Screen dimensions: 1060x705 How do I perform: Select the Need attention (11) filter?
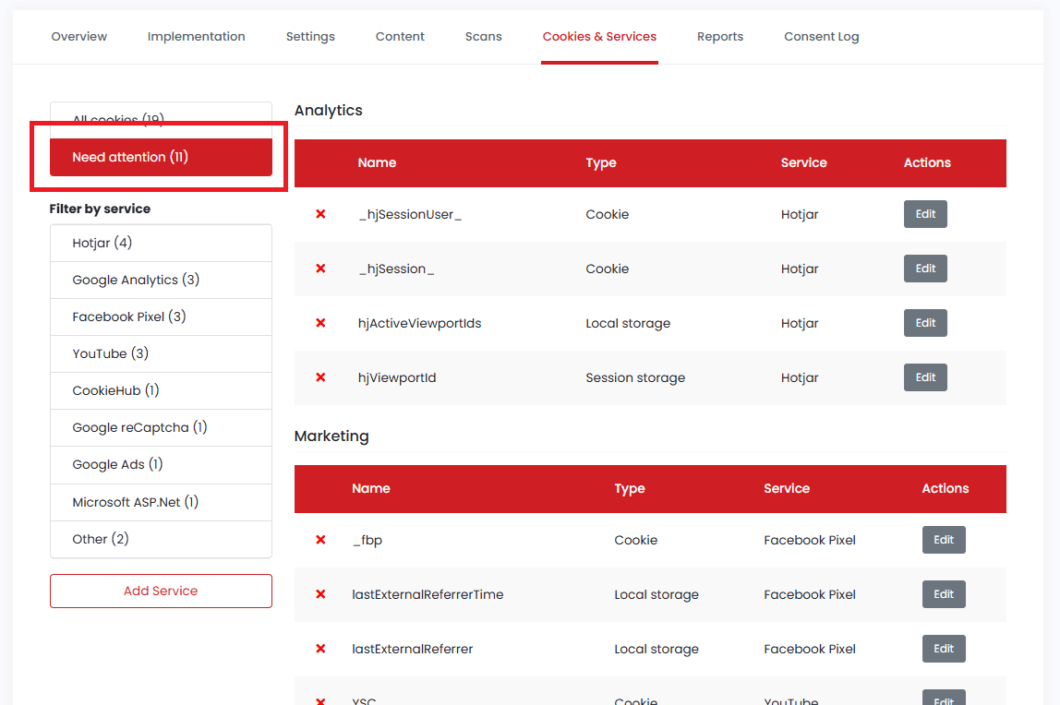click(161, 158)
